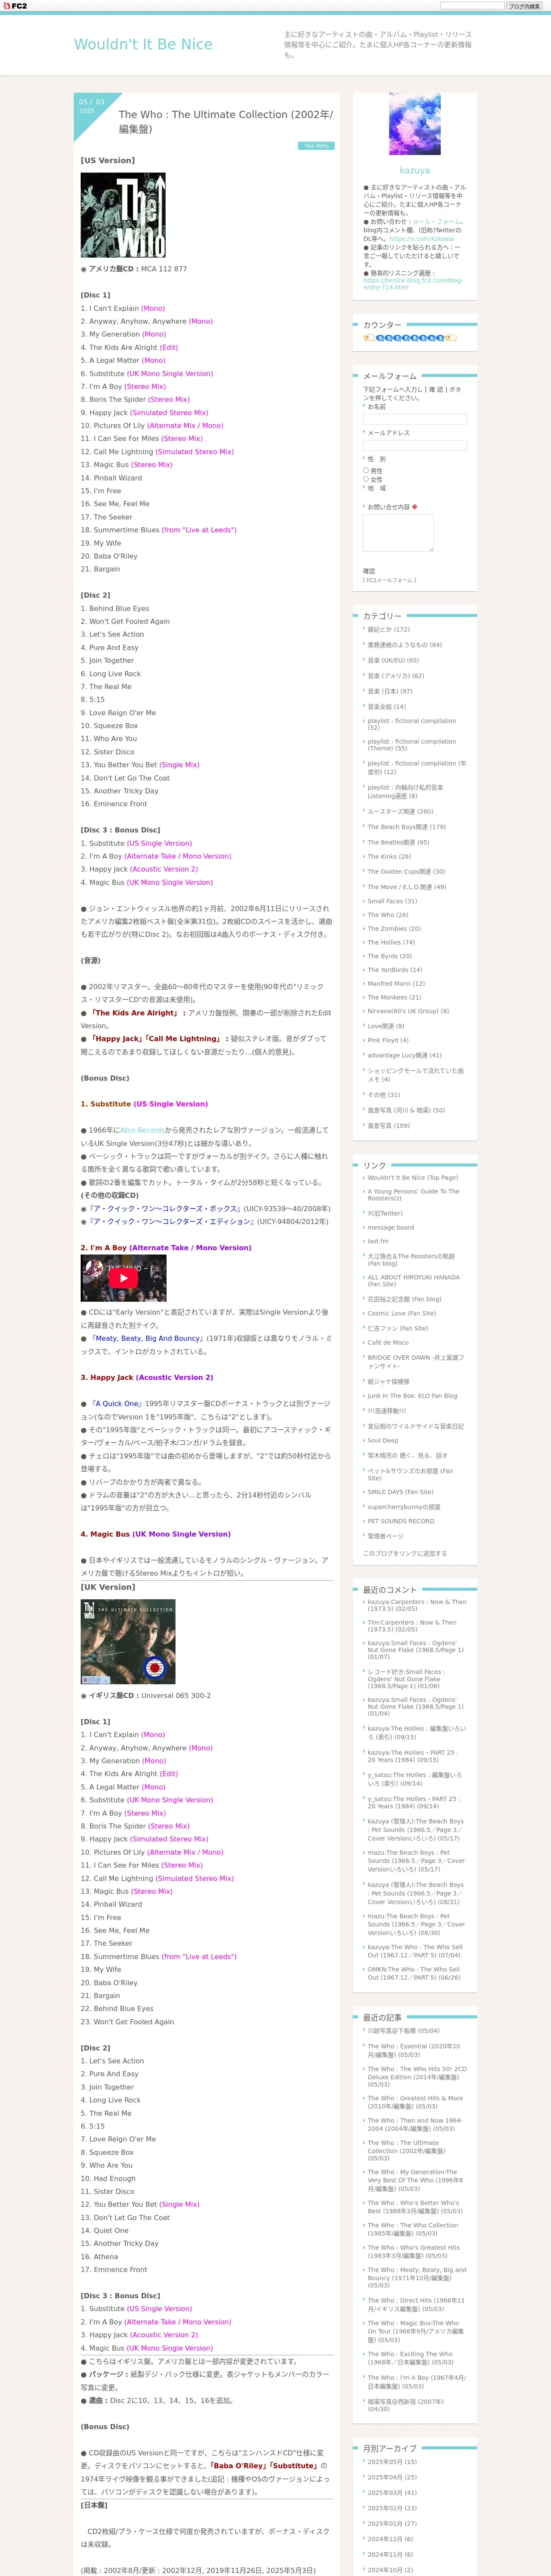Open the PET SOUNDS RECORD link

(401, 1521)
